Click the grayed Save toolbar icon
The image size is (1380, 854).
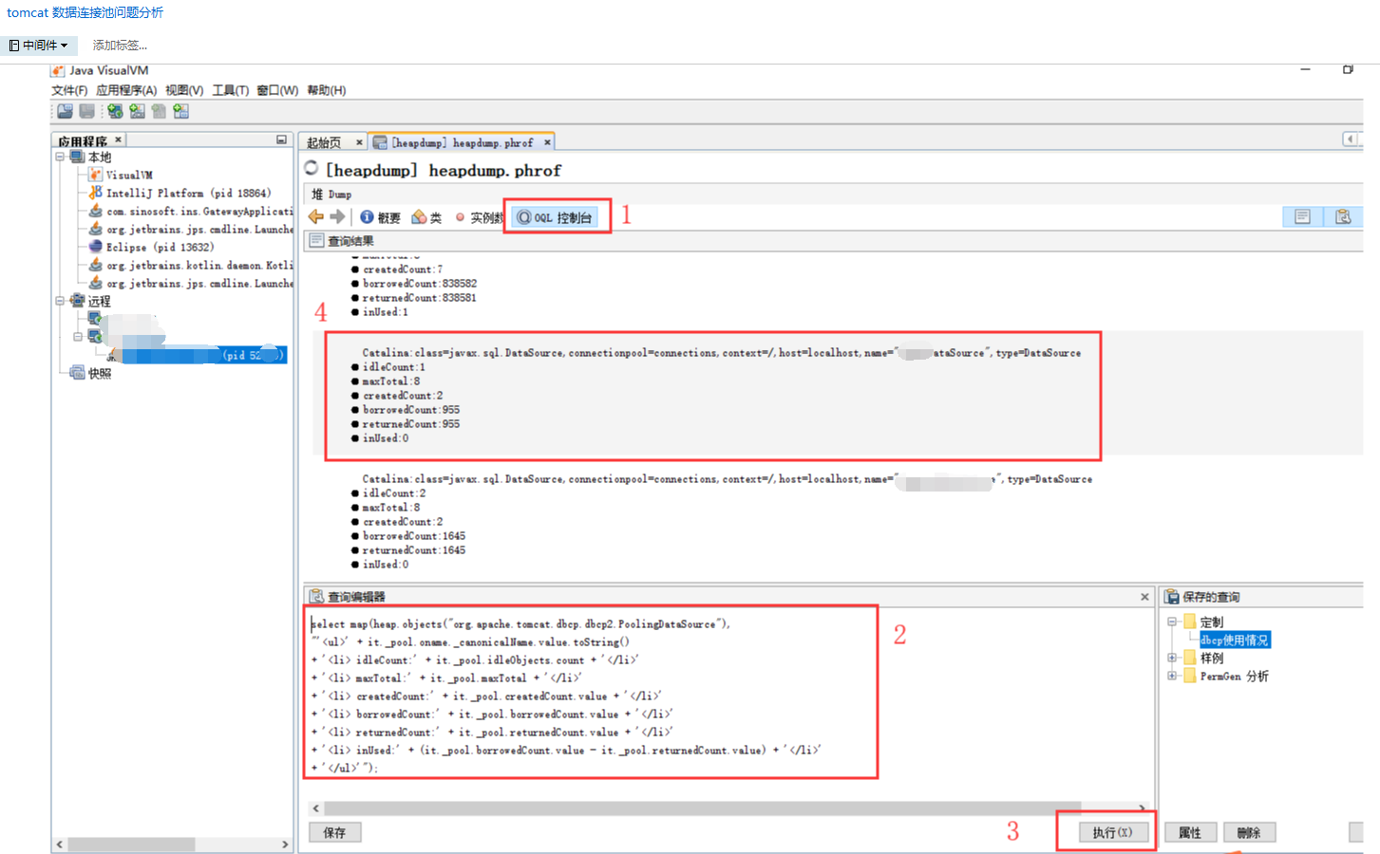[x=87, y=111]
